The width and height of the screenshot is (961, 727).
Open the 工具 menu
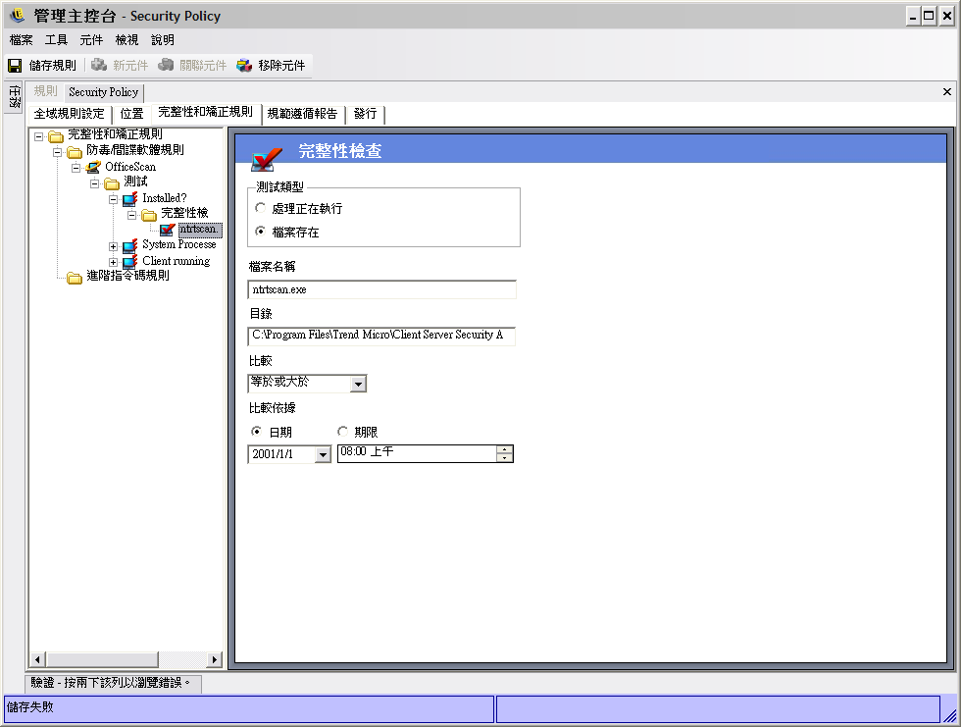click(57, 40)
